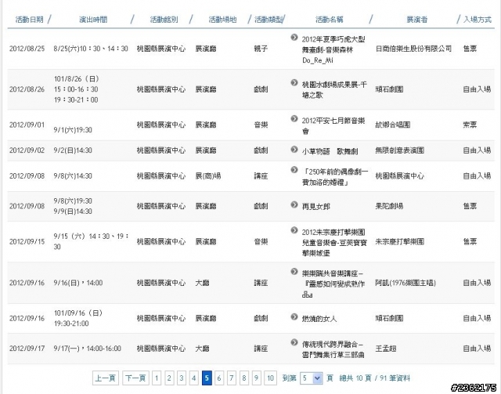Open event 桃園水劇場成果展-千塘之歌
The image size is (501, 394).
coord(334,90)
